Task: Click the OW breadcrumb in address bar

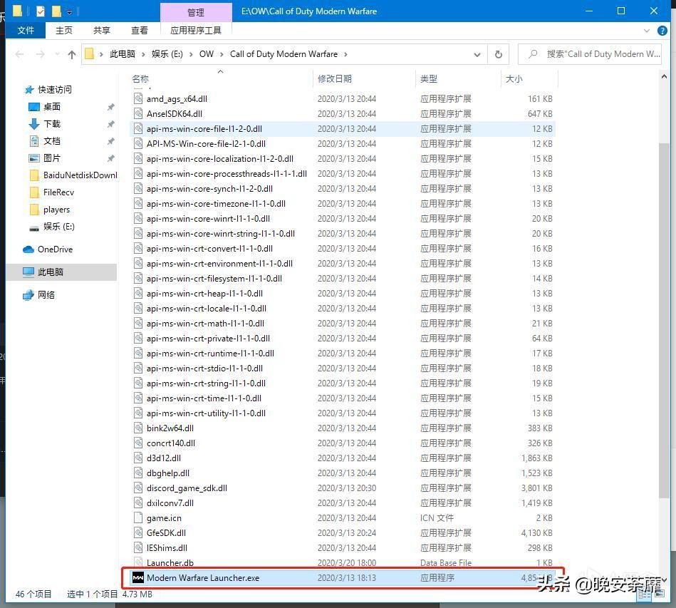Action: 207,54
